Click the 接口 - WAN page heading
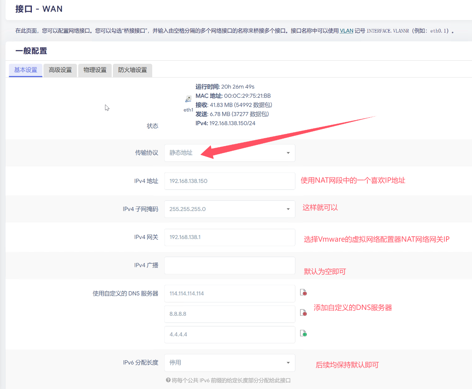This screenshot has height=389, width=472. coord(39,9)
